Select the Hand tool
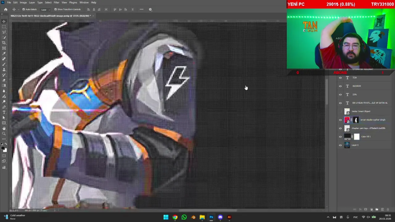This screenshot has height=222, width=395. (x=4, y=129)
